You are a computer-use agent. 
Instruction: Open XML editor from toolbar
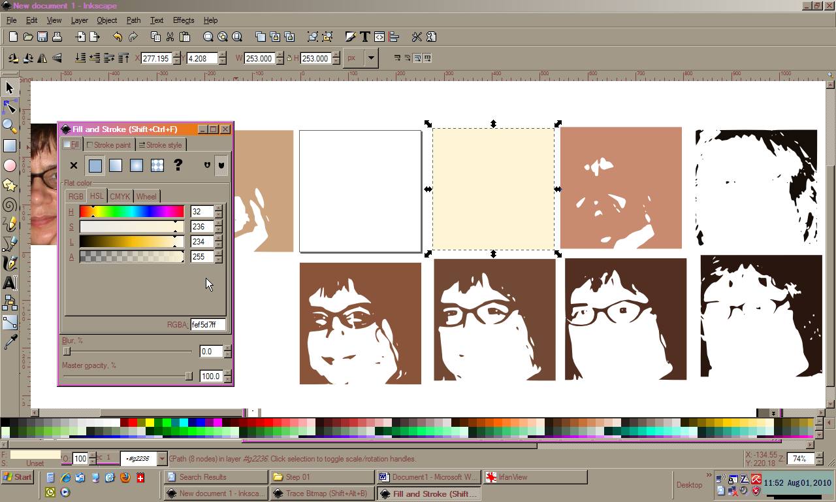coord(379,37)
